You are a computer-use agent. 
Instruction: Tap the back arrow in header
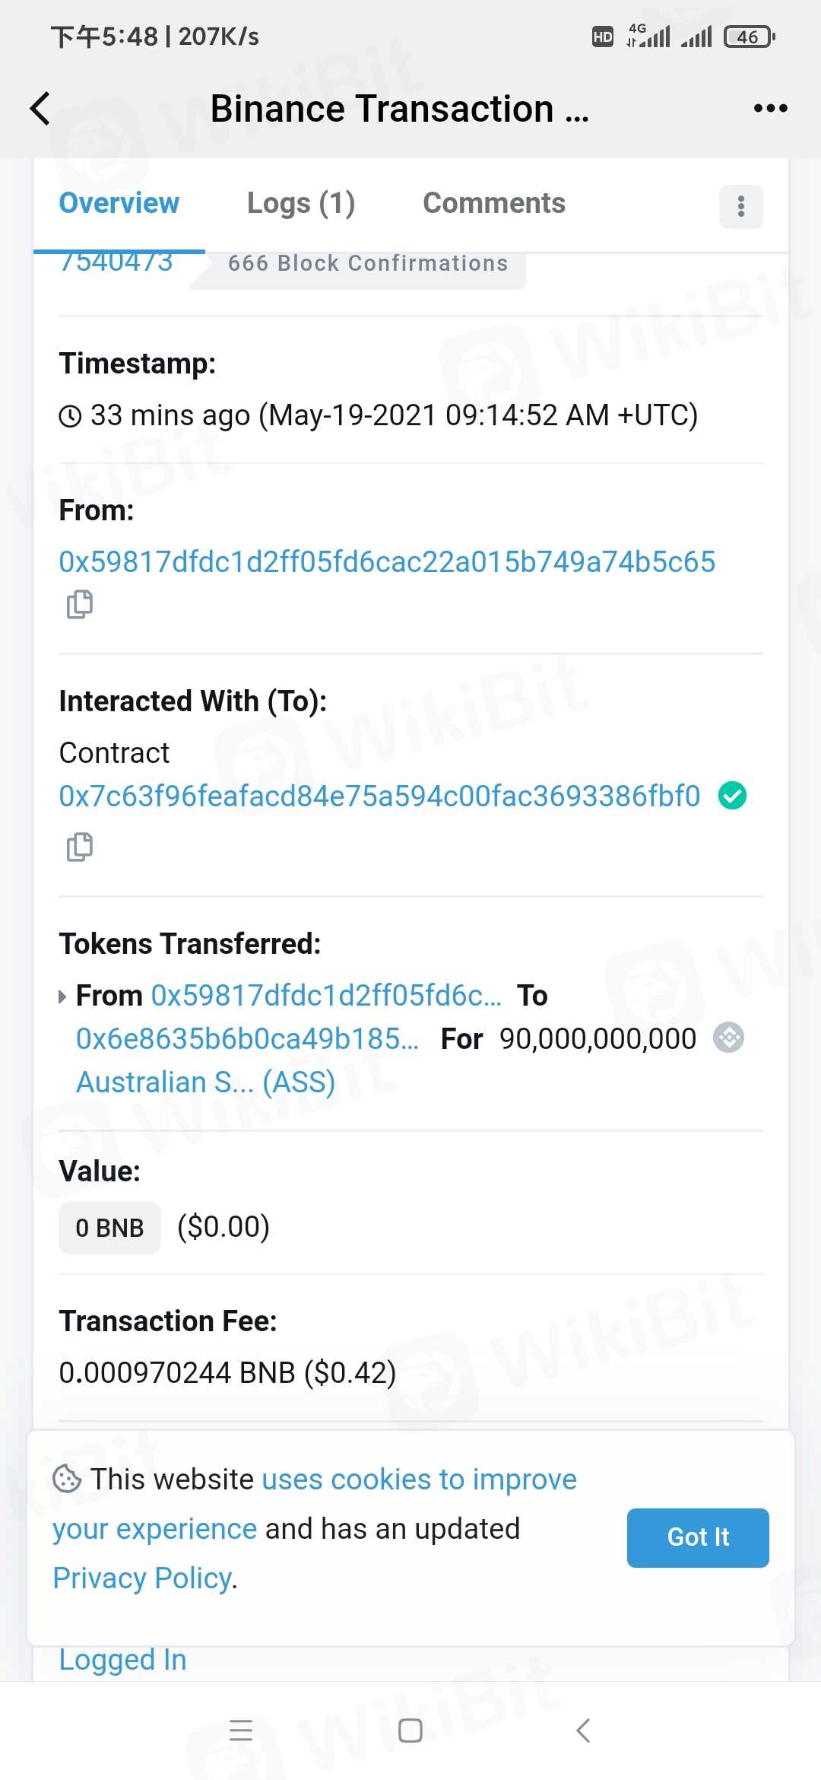41,109
